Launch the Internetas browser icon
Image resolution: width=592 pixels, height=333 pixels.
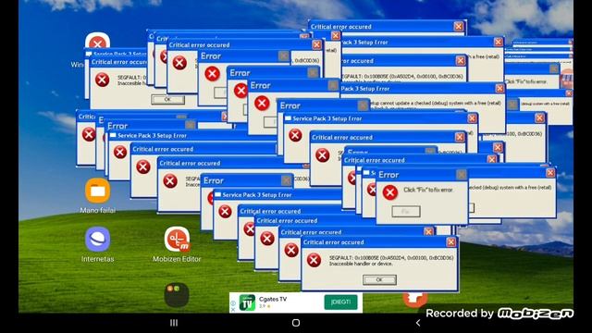[x=97, y=239]
